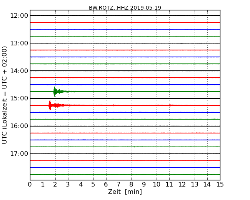This screenshot has height=200, width=250.
Task: Click the x-axis tick label 10
Action: [x=157, y=185]
